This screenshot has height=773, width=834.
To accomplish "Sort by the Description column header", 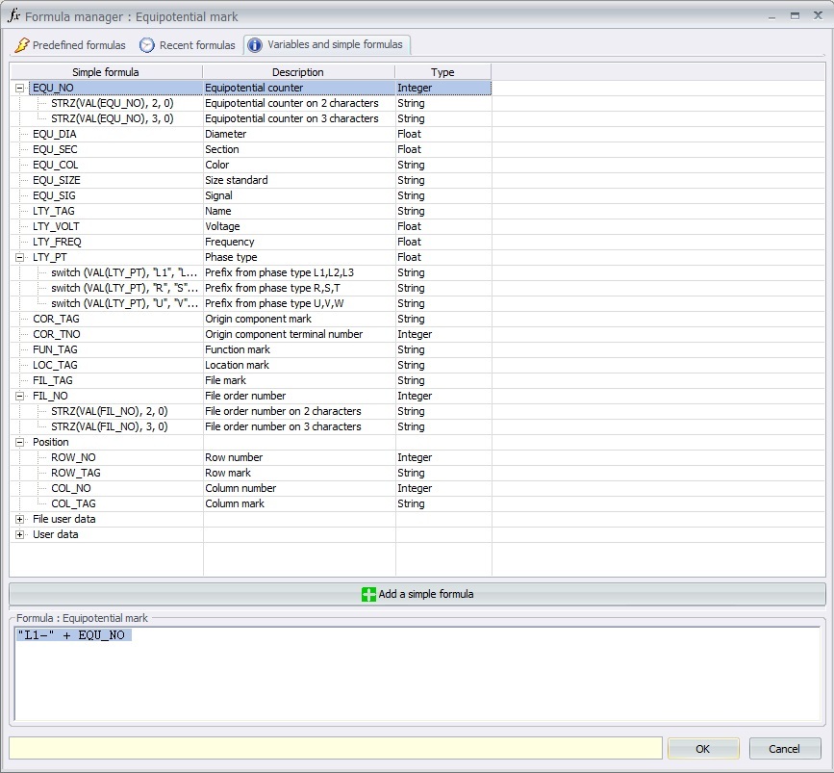I will [298, 72].
